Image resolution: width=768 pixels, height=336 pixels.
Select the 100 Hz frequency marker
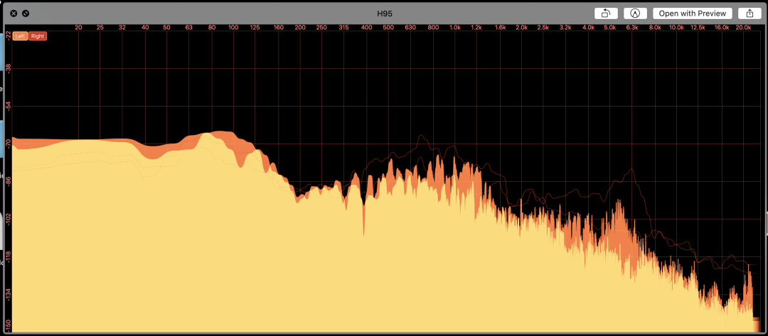(x=233, y=27)
